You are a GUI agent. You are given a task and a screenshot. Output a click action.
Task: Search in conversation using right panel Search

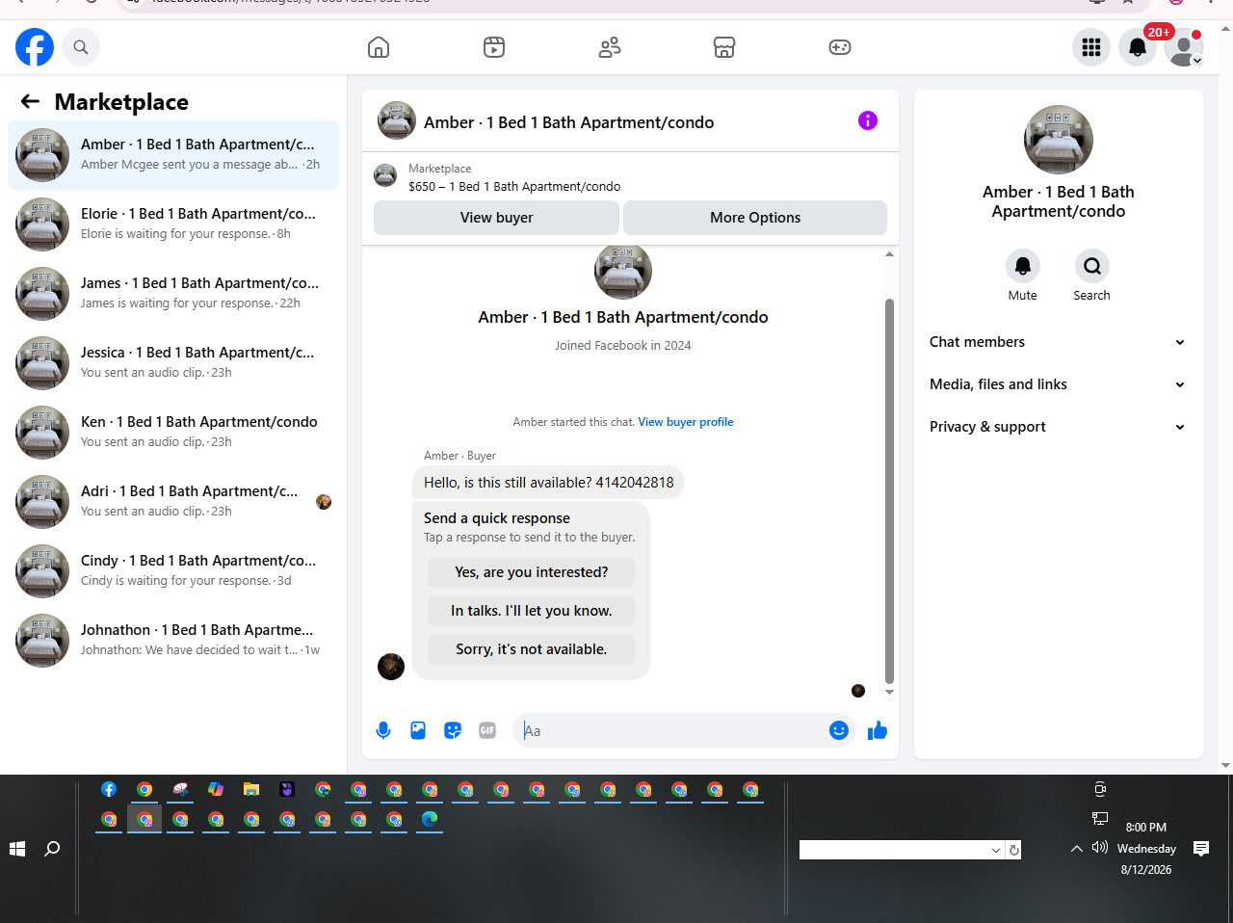tap(1092, 266)
